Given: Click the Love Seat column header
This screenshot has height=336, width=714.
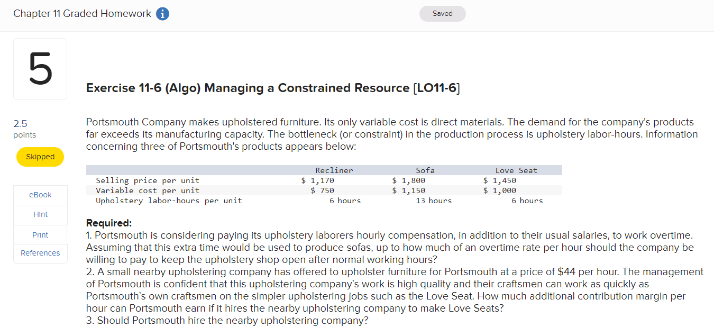Looking at the screenshot, I should click(517, 170).
